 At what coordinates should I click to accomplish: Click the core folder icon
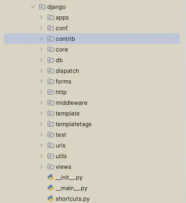pyautogui.click(x=50, y=49)
